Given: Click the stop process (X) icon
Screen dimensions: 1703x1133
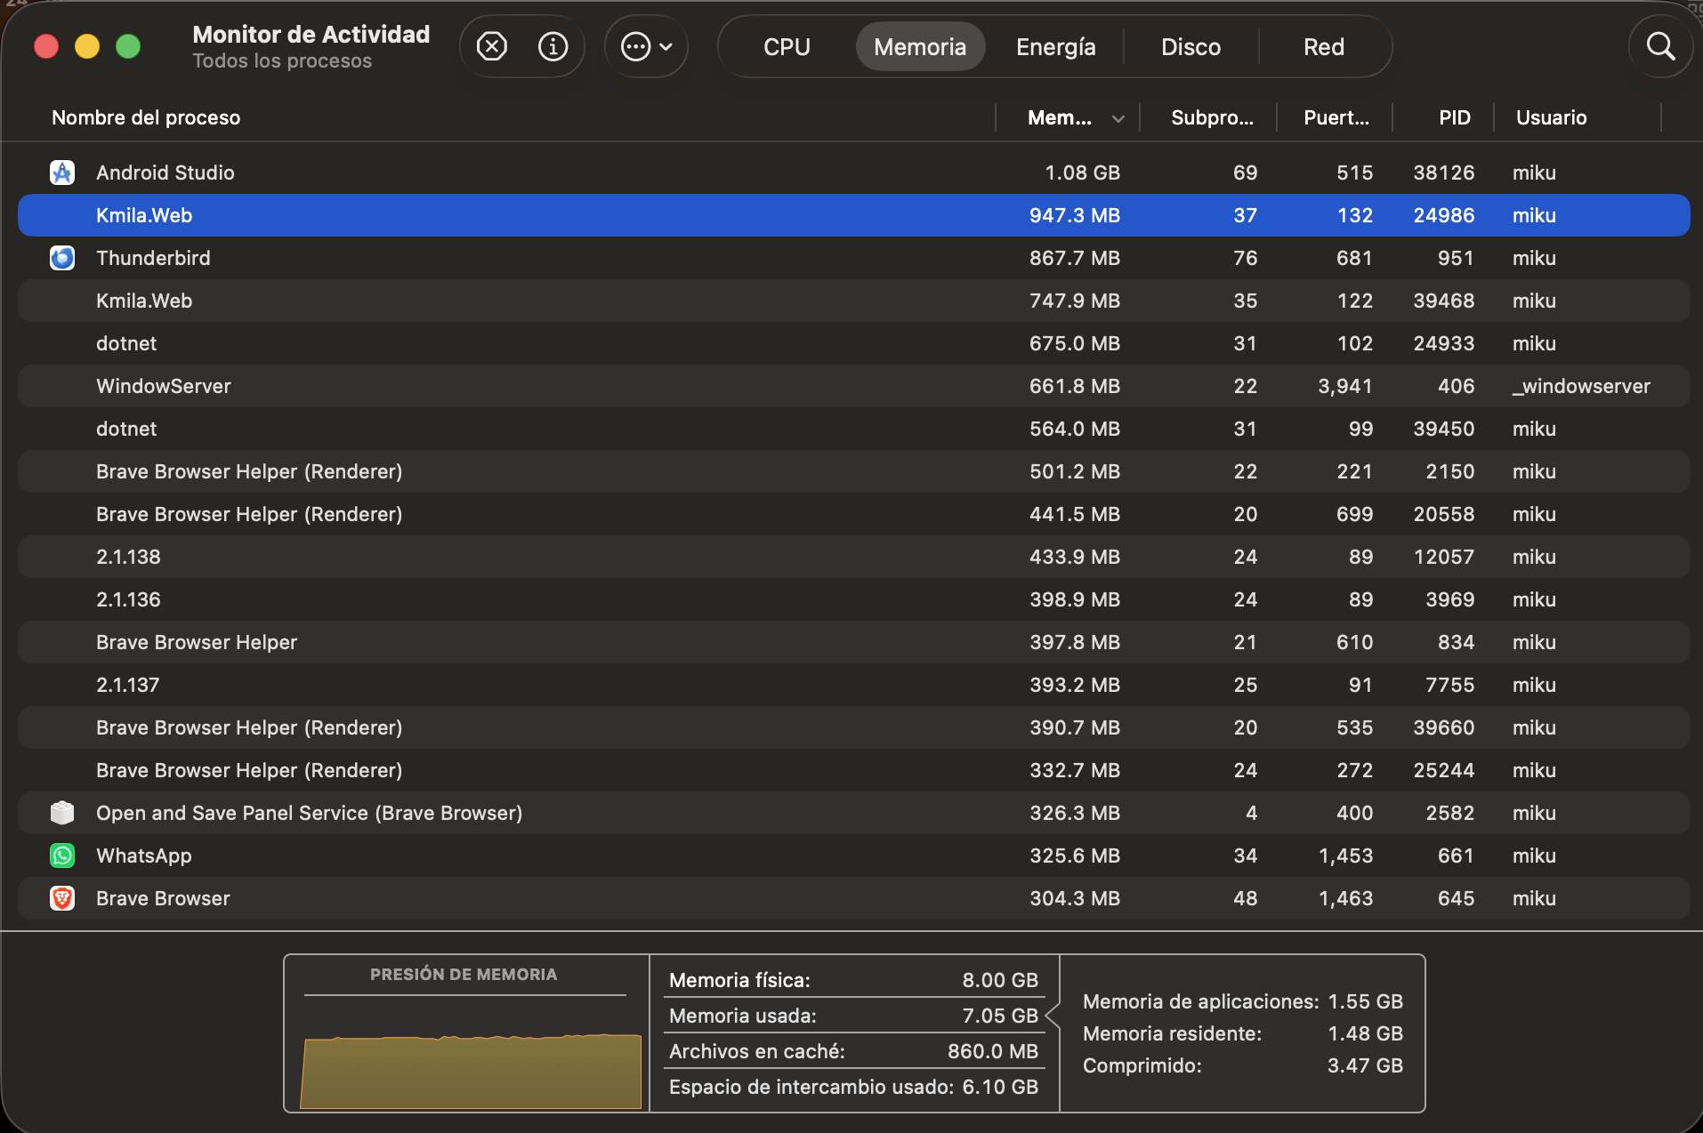Looking at the screenshot, I should 492,46.
